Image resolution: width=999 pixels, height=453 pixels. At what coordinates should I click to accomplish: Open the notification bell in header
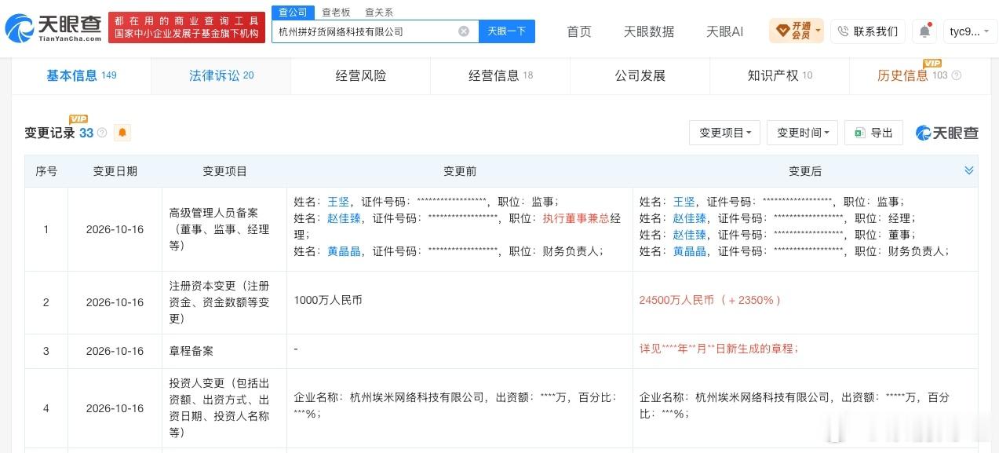(924, 31)
